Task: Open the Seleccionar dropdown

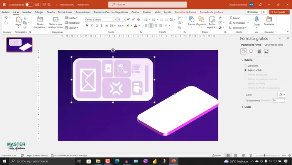Action: [238, 28]
